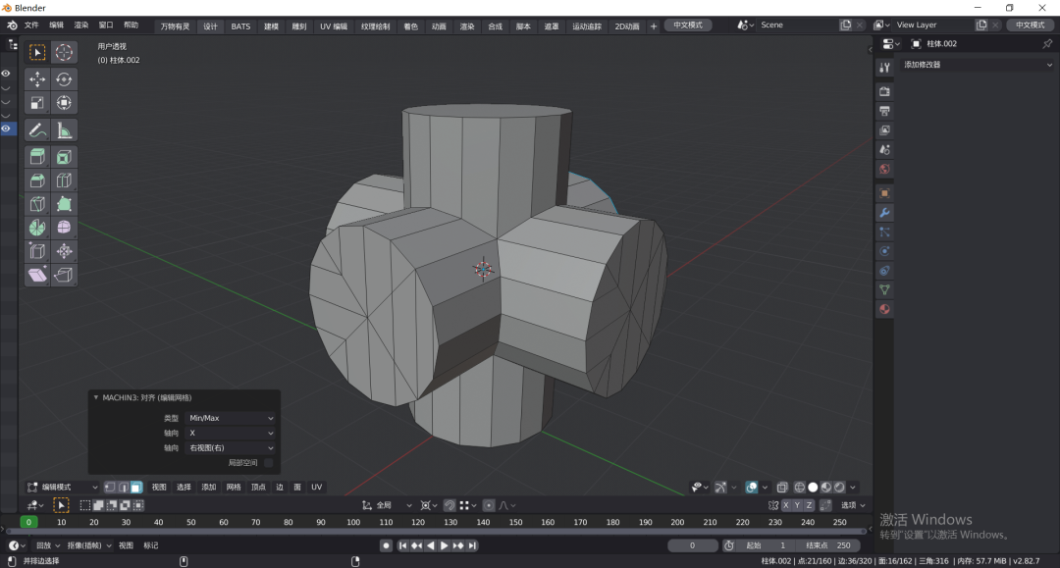Viewport: 1060px width, 568px height.
Task: Open the 文件 menu
Action: pyautogui.click(x=31, y=26)
